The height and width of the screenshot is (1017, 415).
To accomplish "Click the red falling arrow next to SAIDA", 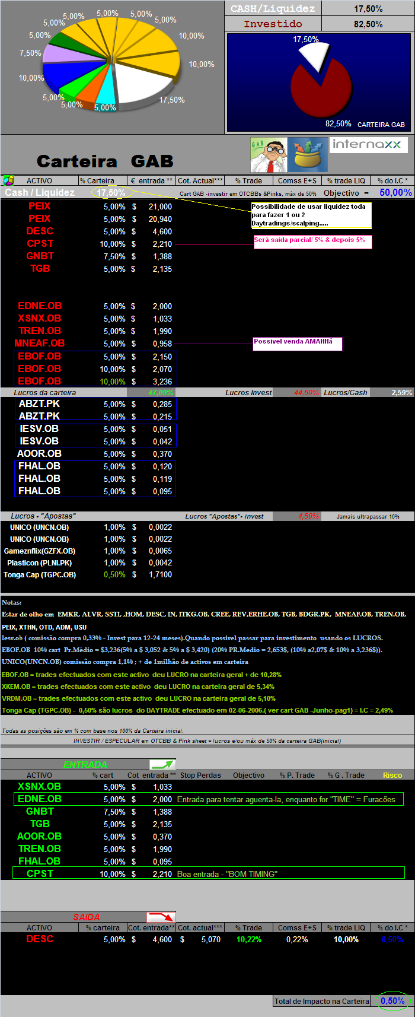I will (161, 917).
